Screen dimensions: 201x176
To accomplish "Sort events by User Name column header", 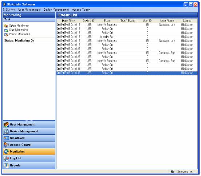I will [167, 21].
